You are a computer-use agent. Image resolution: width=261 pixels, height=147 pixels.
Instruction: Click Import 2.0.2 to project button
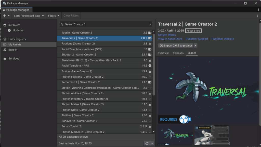(x=176, y=46)
